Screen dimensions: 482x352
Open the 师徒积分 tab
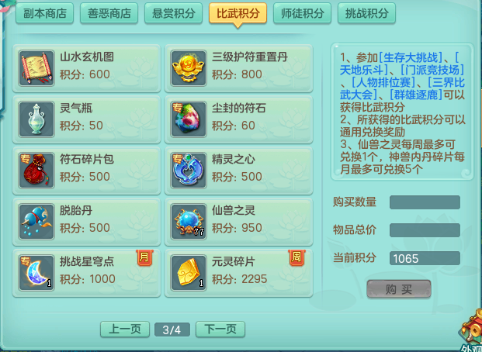(x=302, y=13)
